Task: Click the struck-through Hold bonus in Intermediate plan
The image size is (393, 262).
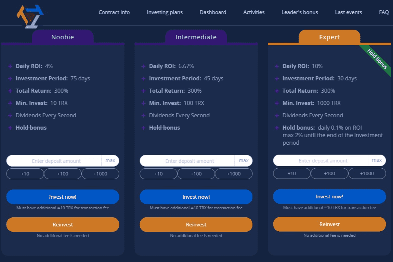Action: click(x=164, y=128)
